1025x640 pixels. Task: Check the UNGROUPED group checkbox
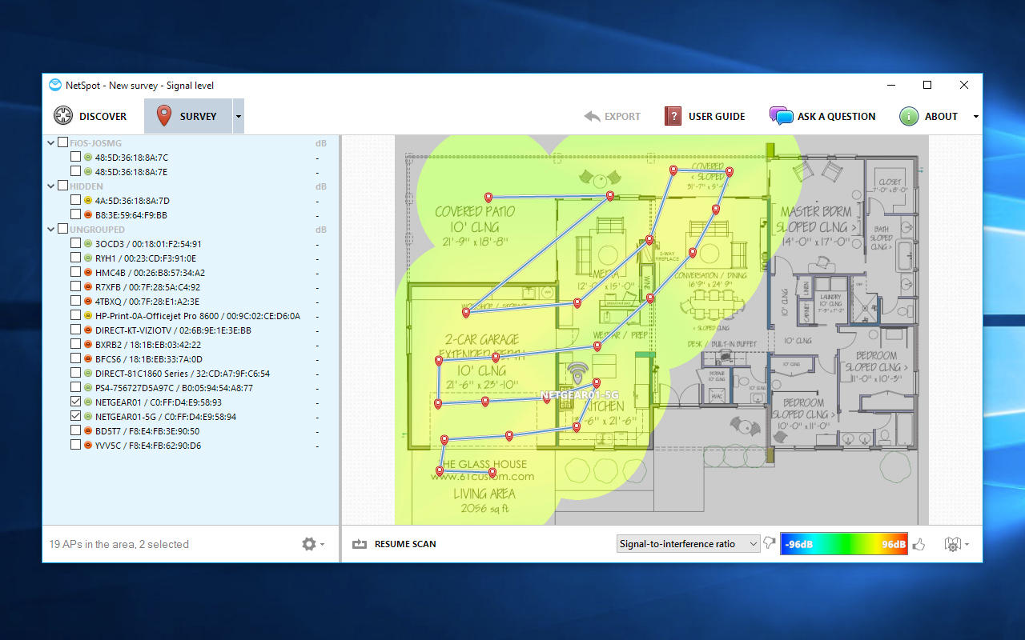62,229
